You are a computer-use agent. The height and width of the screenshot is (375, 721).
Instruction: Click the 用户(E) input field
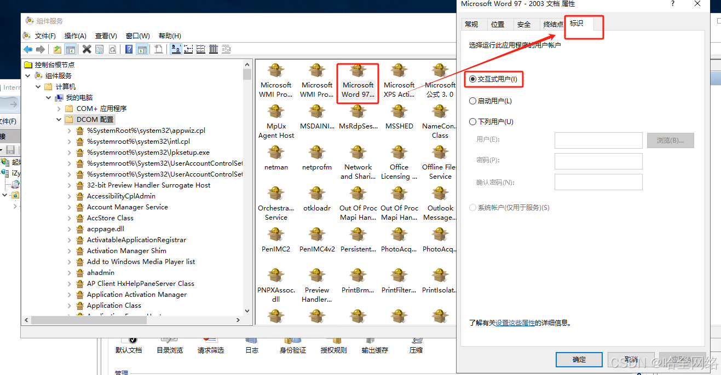point(598,140)
